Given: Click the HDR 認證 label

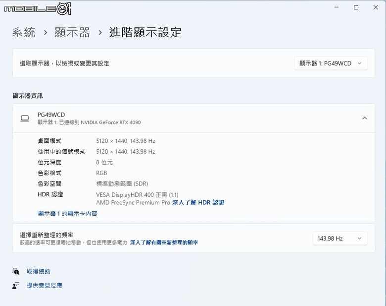Looking at the screenshot, I should (x=50, y=194).
